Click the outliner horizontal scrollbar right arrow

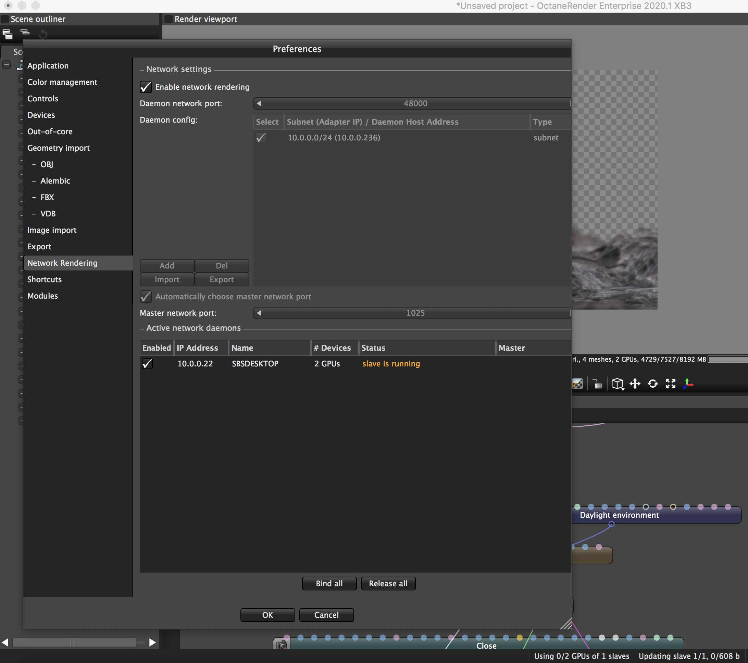(x=153, y=642)
